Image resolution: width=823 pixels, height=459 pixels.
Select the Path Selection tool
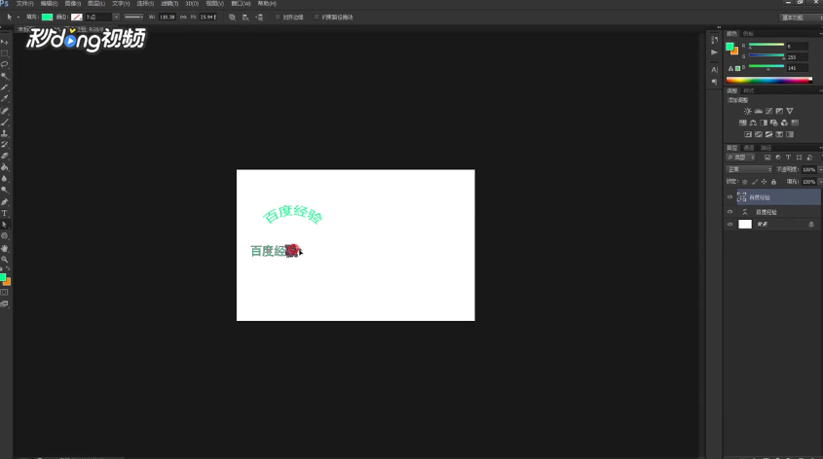pos(5,225)
